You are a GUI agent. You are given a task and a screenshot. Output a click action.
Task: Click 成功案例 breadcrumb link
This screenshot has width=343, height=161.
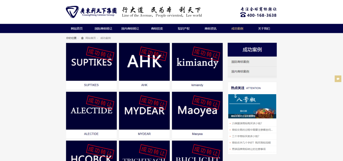pyautogui.click(x=105, y=38)
